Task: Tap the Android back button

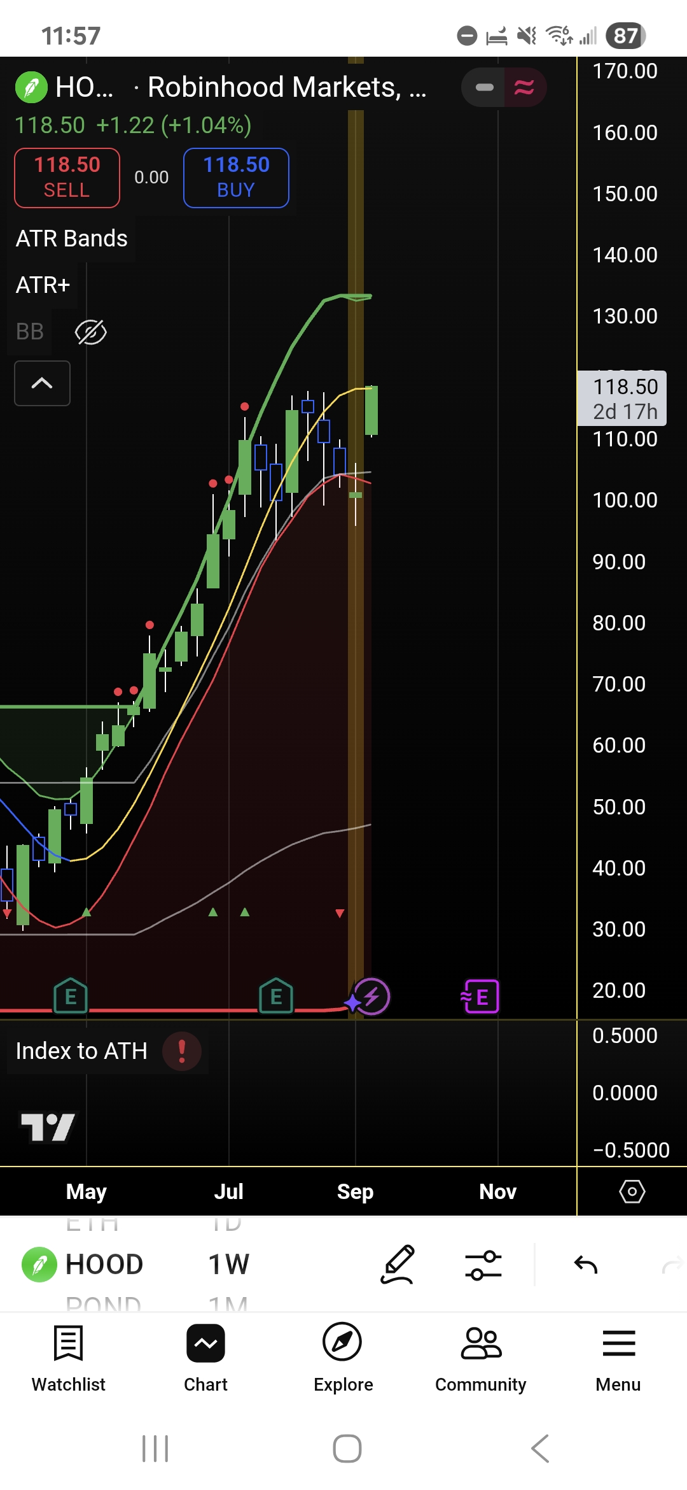Action: pyautogui.click(x=540, y=1449)
